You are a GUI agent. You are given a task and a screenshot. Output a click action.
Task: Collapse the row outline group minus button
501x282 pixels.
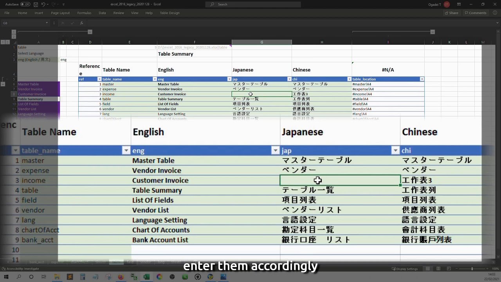[x=3, y=84]
